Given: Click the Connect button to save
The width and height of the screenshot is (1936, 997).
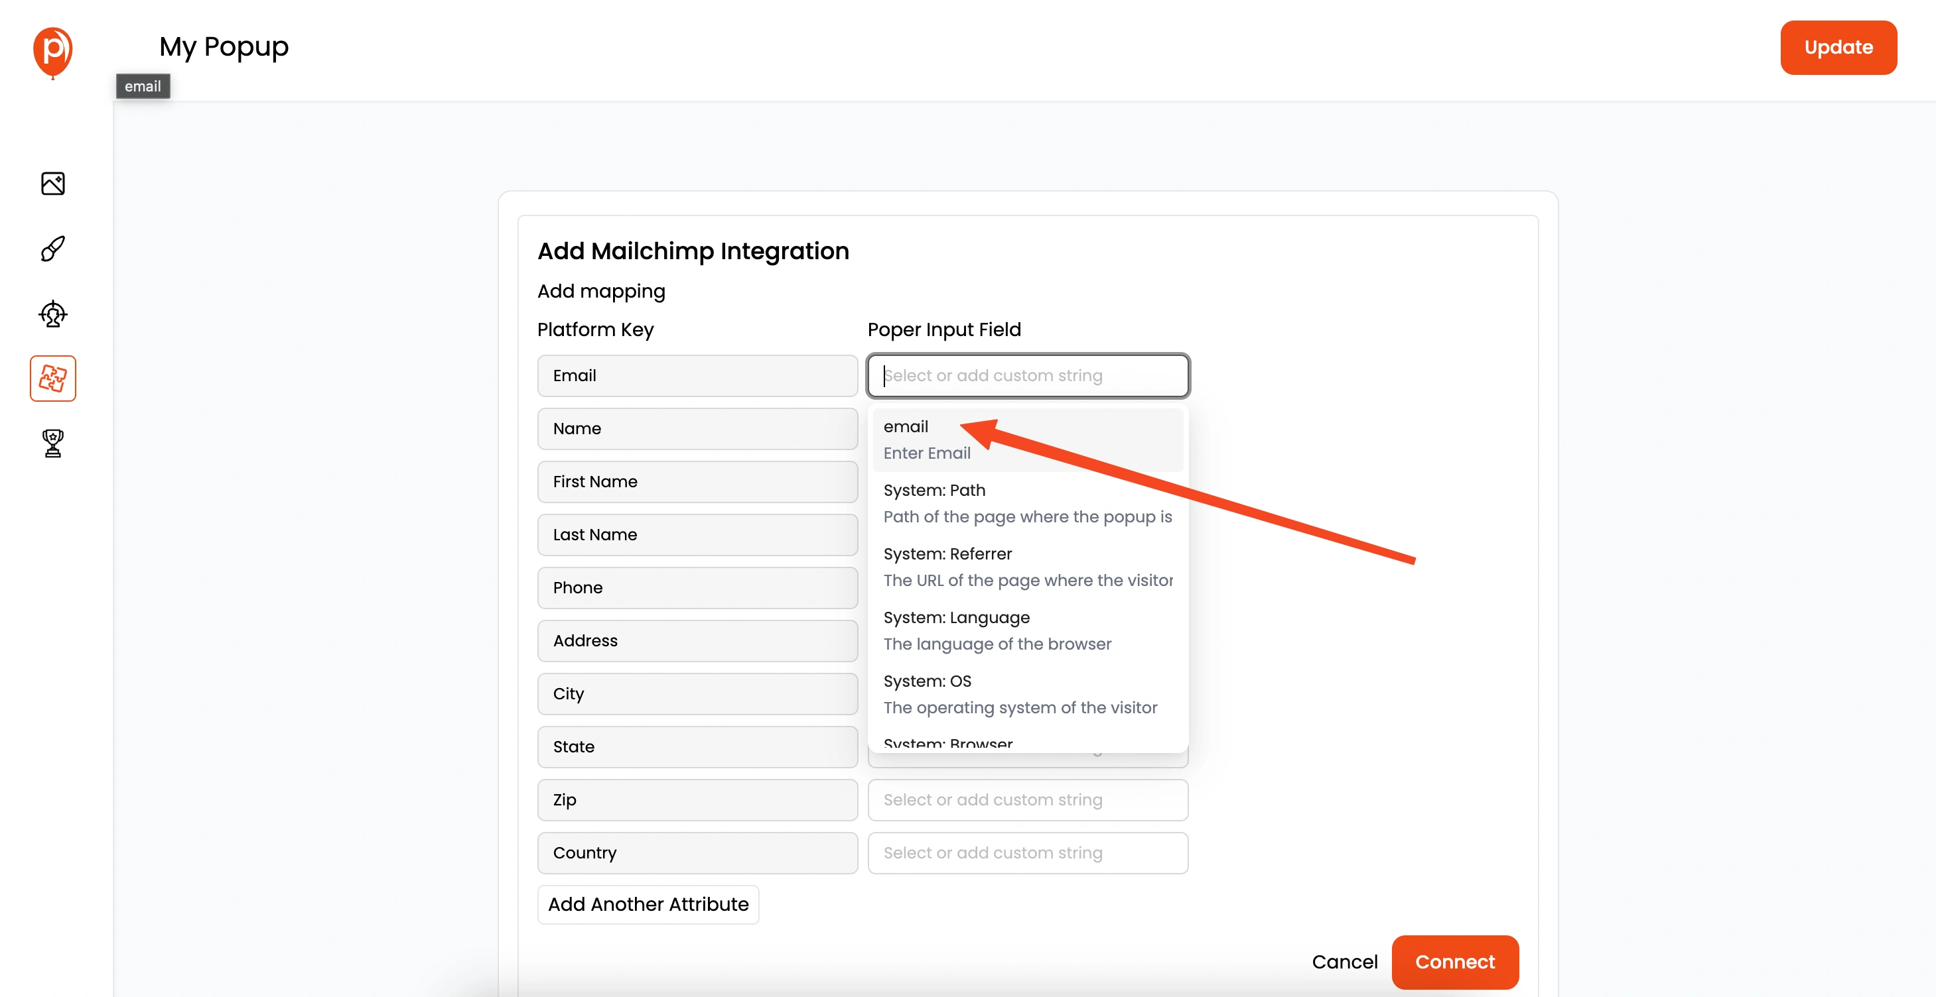Looking at the screenshot, I should 1454,961.
